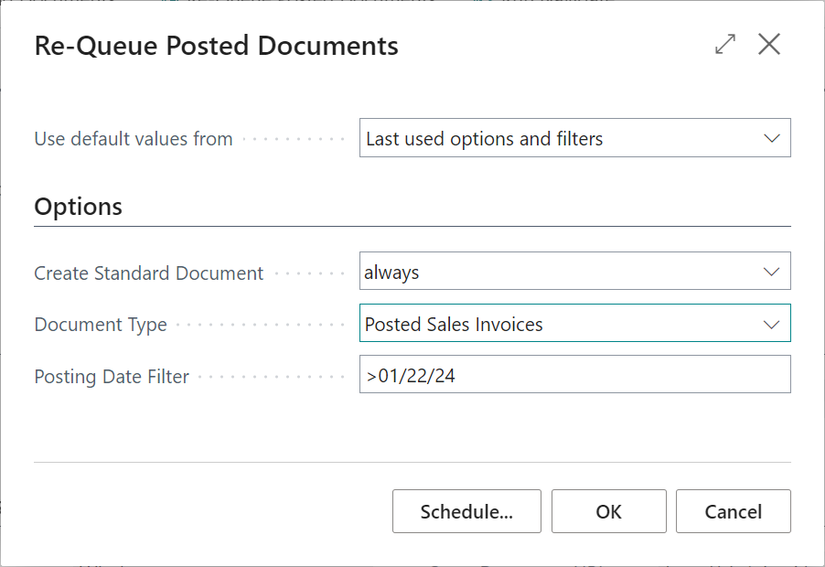Collapse the Options section heading
Screen dimensions: 825x567
pyautogui.click(x=79, y=207)
